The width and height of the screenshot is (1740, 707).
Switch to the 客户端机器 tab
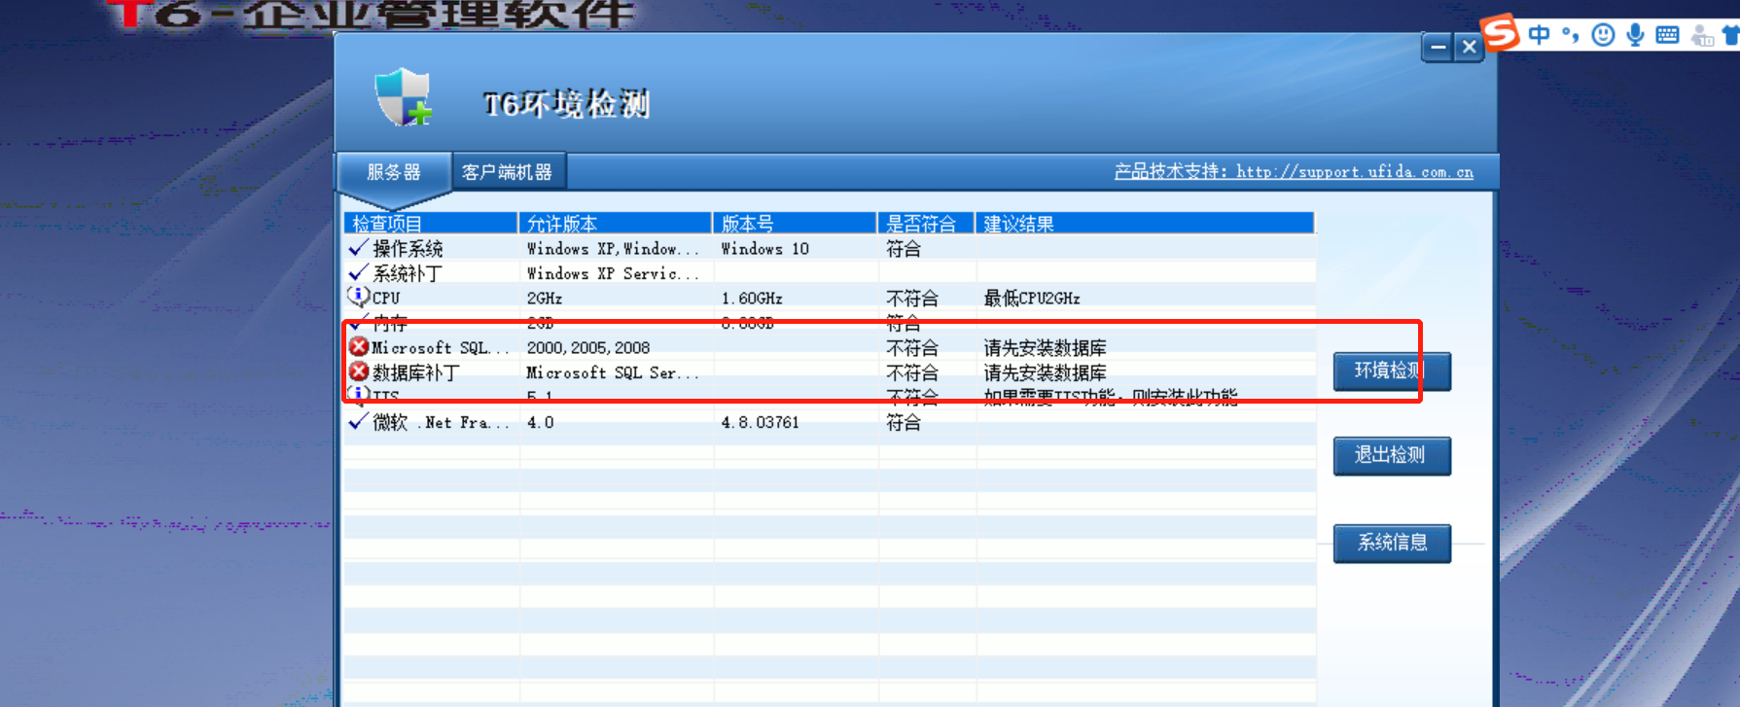(508, 172)
